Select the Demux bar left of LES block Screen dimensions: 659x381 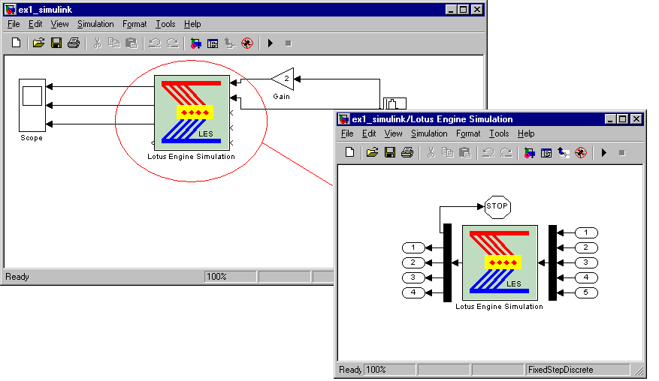click(448, 262)
